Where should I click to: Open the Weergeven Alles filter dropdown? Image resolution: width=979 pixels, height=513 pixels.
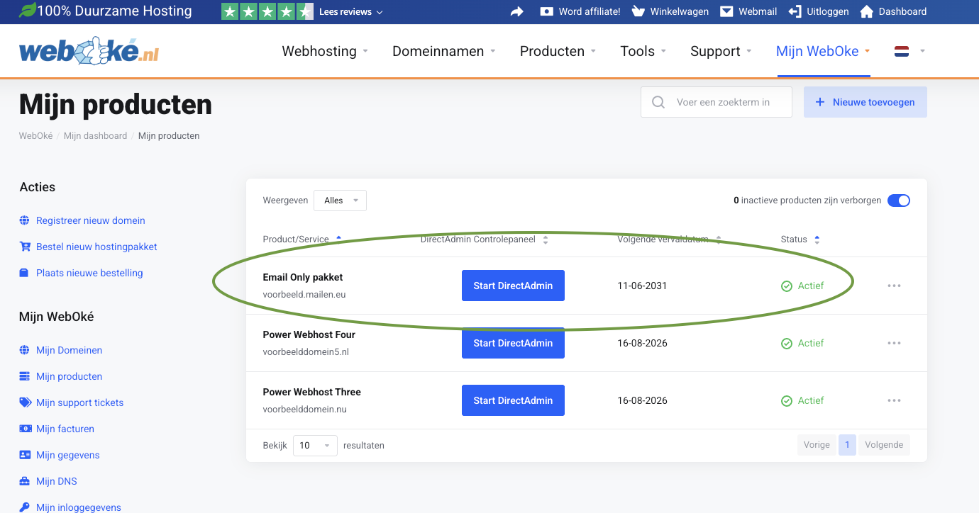[340, 201]
